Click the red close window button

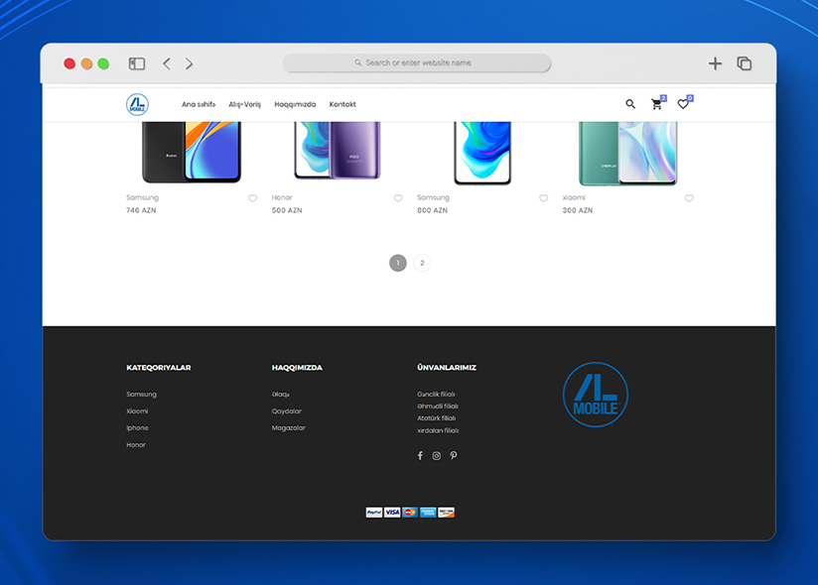point(69,63)
